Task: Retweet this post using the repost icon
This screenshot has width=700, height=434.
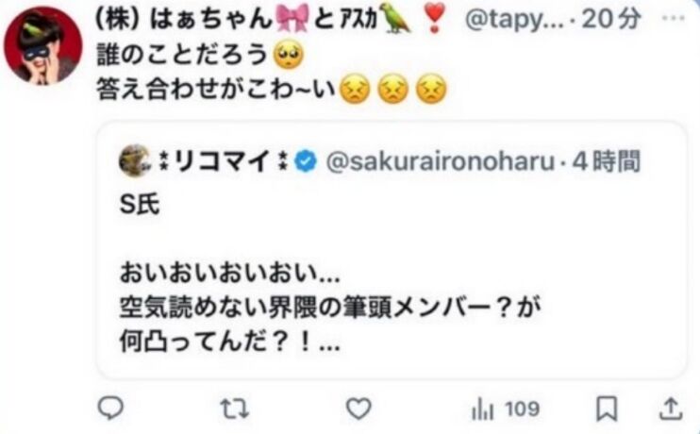Action: [x=235, y=409]
